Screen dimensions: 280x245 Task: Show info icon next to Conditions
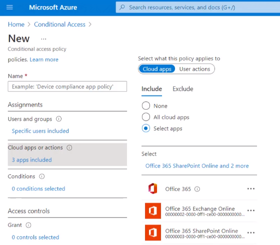42,177
